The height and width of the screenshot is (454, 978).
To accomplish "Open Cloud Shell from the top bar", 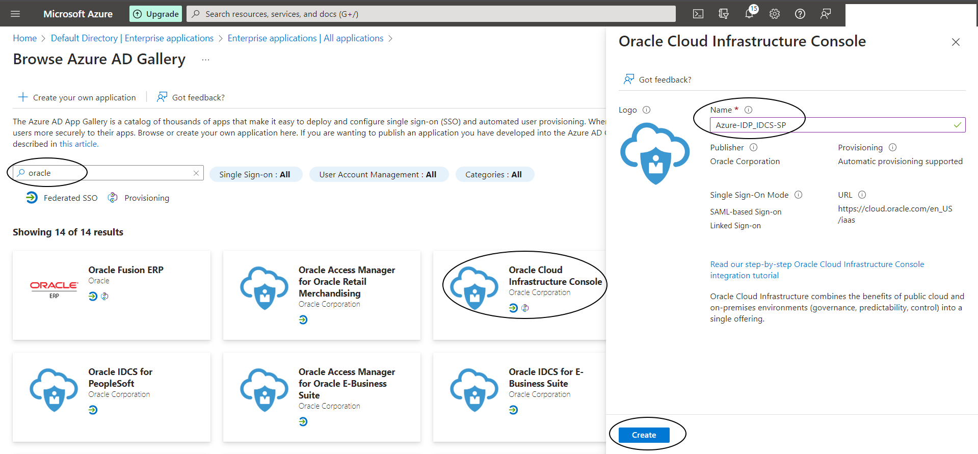I will (698, 14).
